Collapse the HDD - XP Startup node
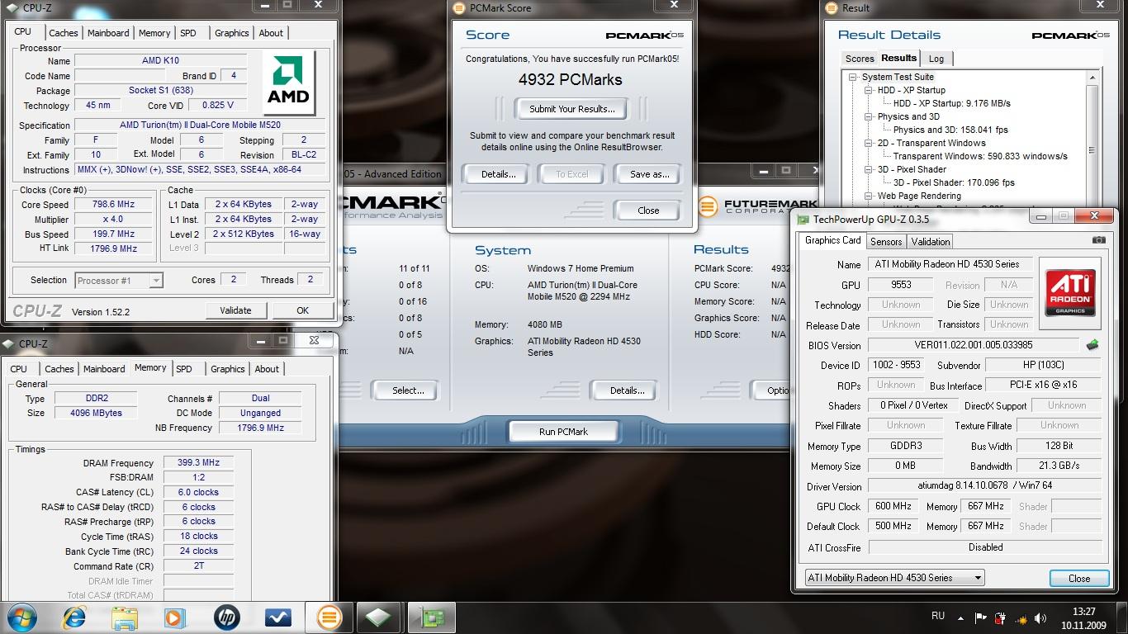1128x634 pixels. 869,90
